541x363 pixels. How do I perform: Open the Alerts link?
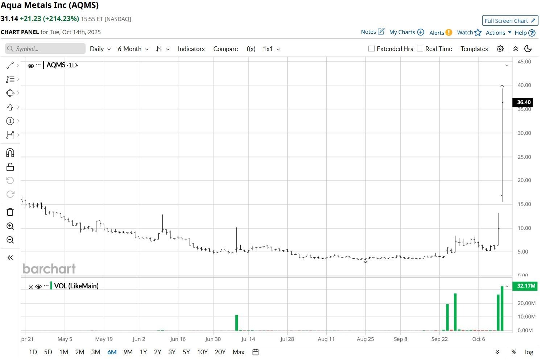[441, 33]
